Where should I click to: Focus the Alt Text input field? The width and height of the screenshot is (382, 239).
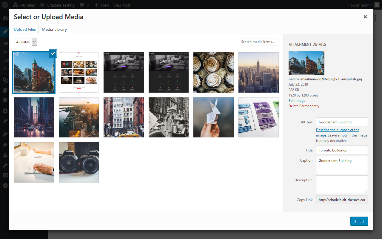(x=342, y=122)
